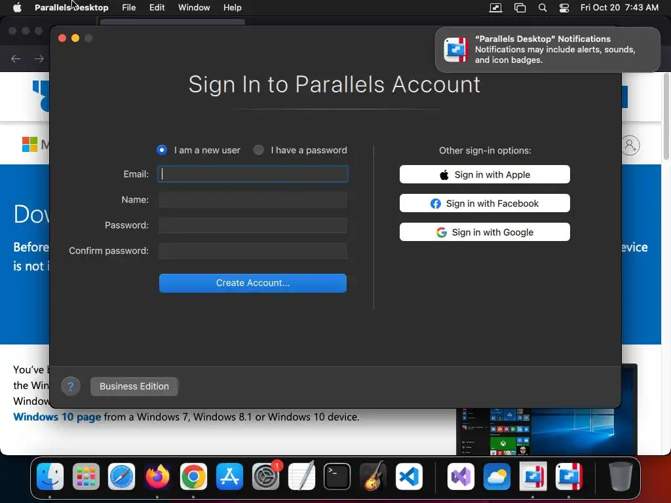Open the cloud app icon in Dock
The width and height of the screenshot is (671, 503).
click(497, 477)
